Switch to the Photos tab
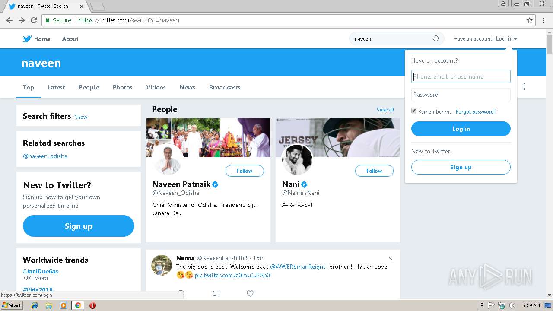 pyautogui.click(x=123, y=87)
